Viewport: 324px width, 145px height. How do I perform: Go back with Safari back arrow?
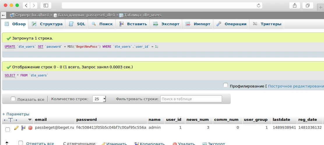pyautogui.click(x=27, y=6)
